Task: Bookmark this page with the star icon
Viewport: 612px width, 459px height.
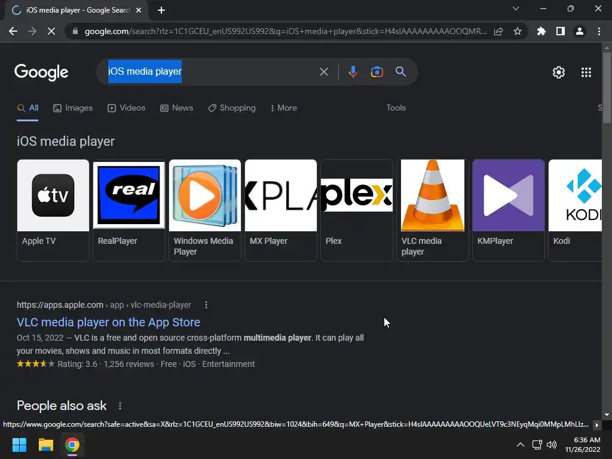Action: coord(518,31)
